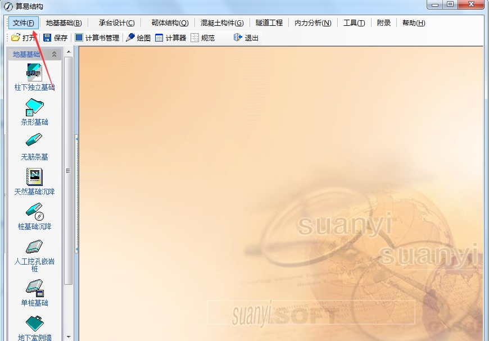The image size is (489, 341).
Task: Click the 计算书管理 label text
Action: point(102,38)
